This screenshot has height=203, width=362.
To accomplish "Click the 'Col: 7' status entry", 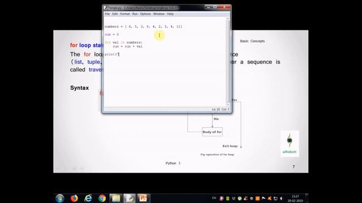I will [225, 109].
